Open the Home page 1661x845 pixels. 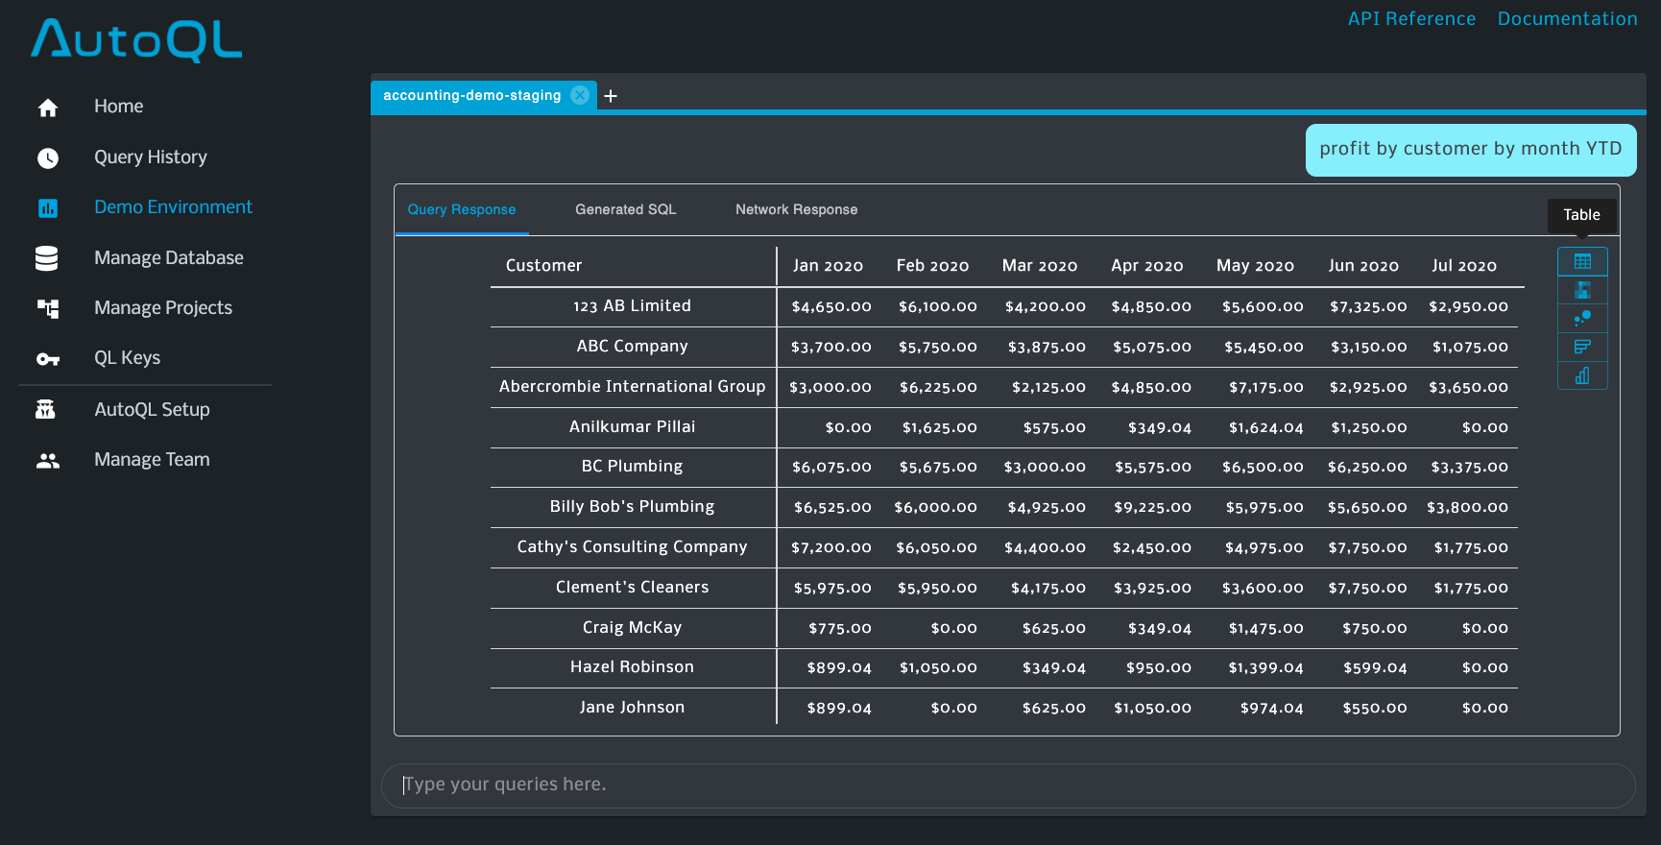click(x=119, y=107)
